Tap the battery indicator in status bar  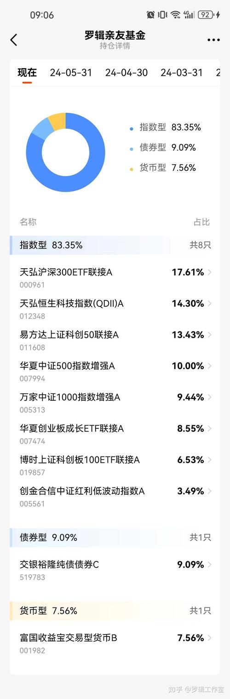tap(206, 15)
